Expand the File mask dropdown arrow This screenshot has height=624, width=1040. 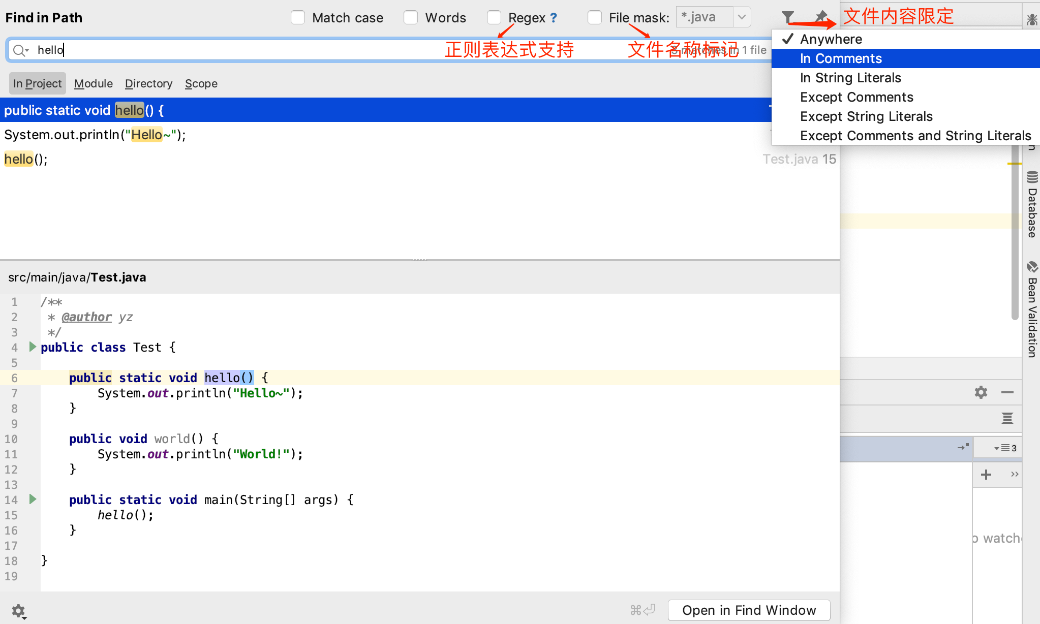(742, 17)
